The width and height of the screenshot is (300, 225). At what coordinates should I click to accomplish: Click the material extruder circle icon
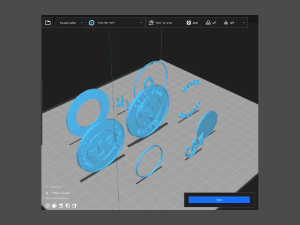coord(91,22)
